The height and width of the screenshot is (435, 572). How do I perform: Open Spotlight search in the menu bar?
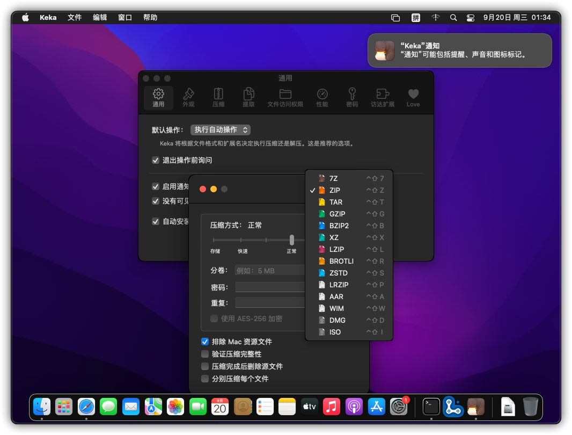coord(453,18)
